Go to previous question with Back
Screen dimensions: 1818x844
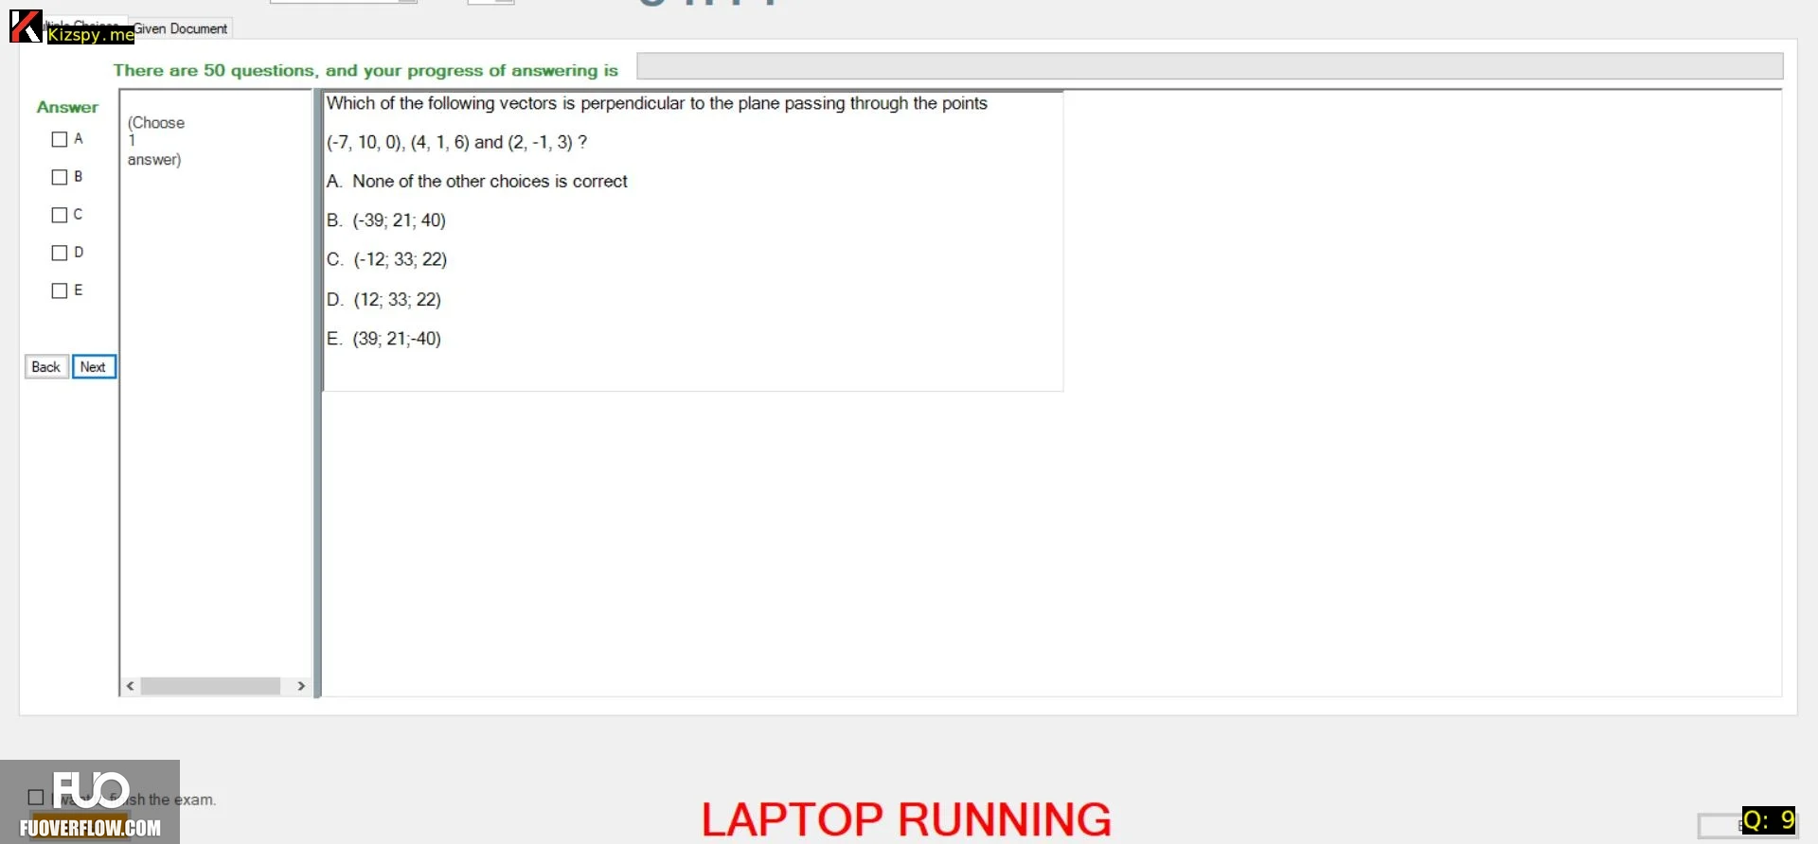coord(46,367)
